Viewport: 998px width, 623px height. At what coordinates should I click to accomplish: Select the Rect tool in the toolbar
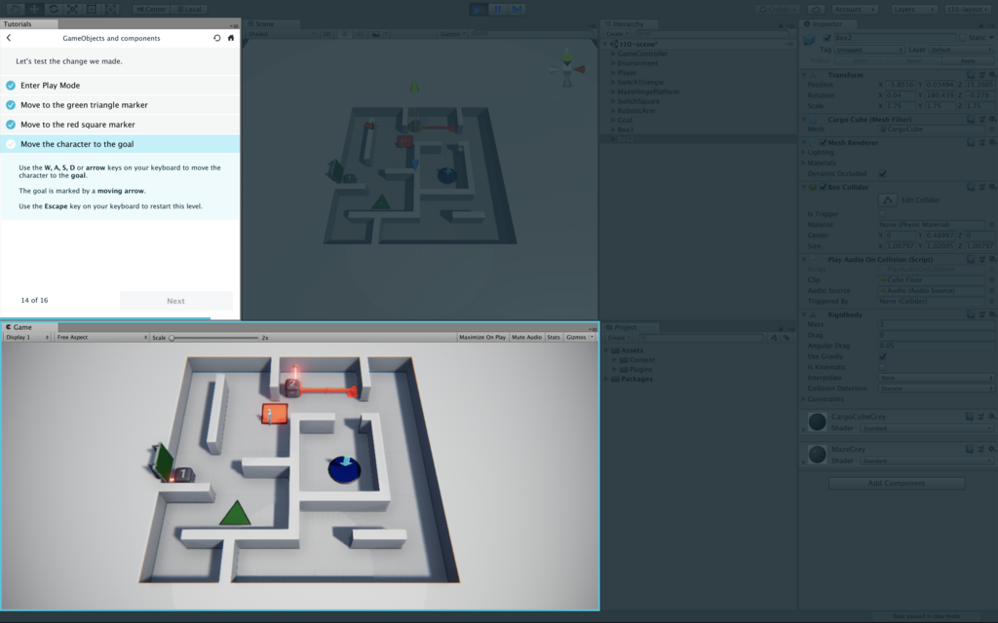pyautogui.click(x=92, y=9)
